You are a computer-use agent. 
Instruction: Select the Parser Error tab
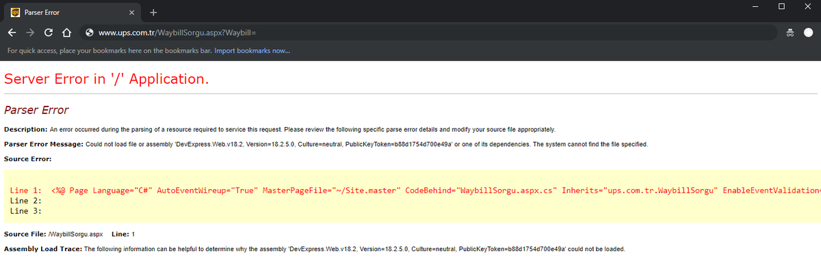(72, 12)
